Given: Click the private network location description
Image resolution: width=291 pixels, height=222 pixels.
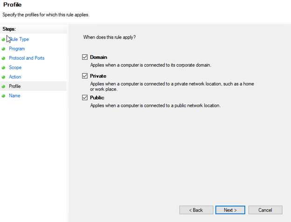Looking at the screenshot, I should pyautogui.click(x=172, y=86).
